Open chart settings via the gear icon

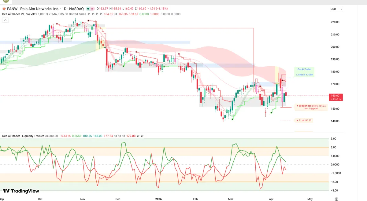(336, 199)
